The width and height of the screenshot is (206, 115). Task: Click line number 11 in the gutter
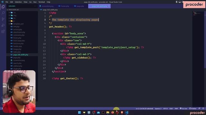tap(44, 47)
